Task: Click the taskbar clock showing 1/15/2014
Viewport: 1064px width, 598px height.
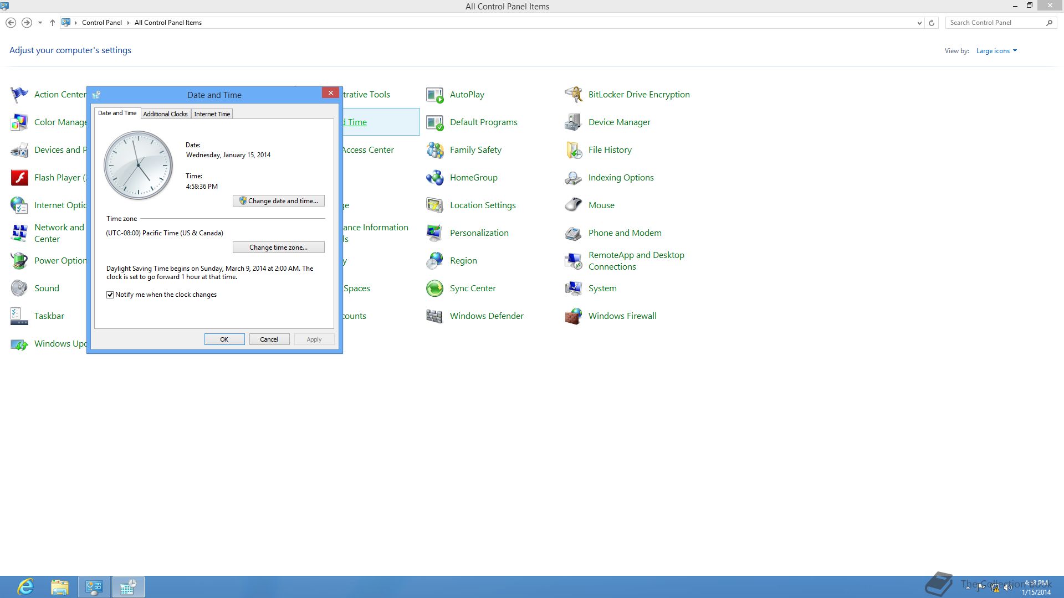Action: click(1036, 587)
